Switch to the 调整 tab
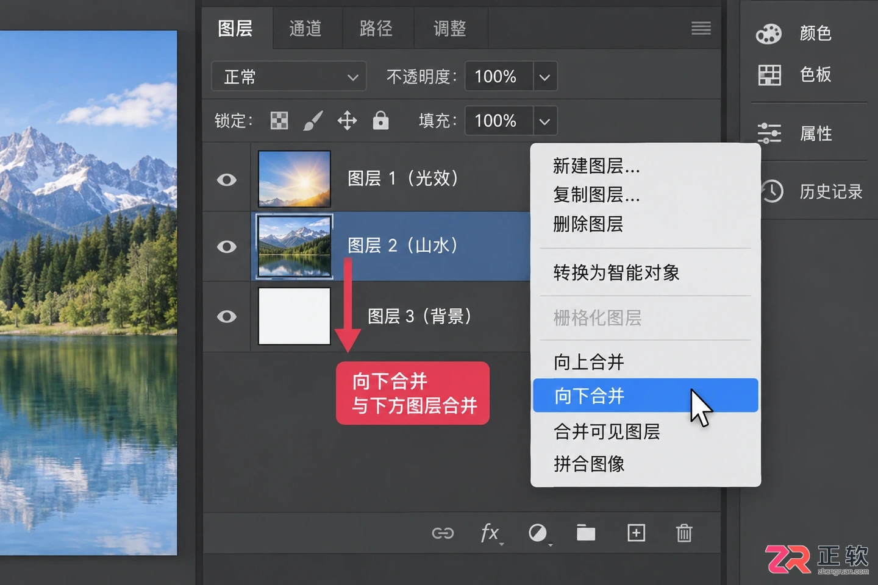The image size is (878, 585). pos(450,29)
